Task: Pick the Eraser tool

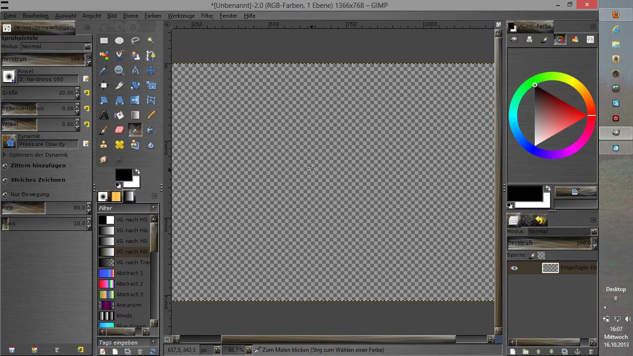Action: [120, 130]
